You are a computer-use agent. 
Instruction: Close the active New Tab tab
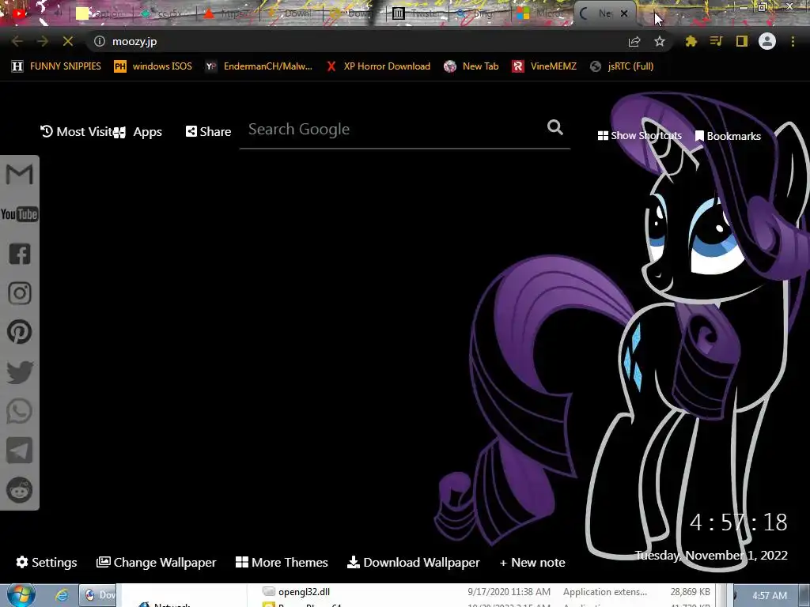tap(624, 14)
